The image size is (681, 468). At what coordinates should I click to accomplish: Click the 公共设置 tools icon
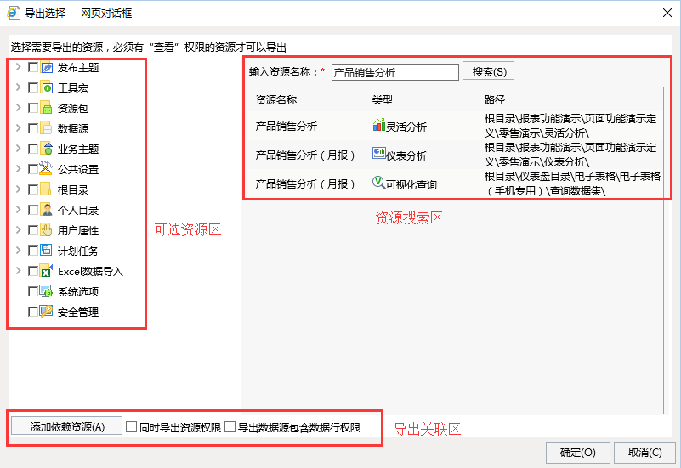coord(47,169)
